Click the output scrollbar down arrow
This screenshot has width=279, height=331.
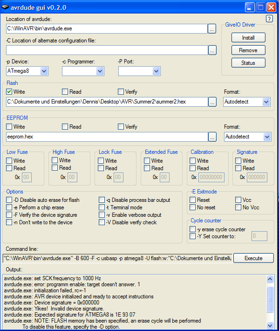270,325
